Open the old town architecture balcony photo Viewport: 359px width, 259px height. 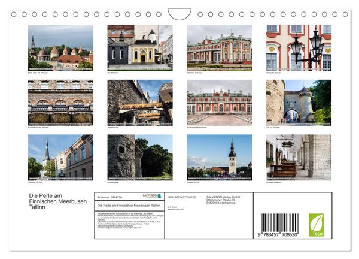coord(60,103)
